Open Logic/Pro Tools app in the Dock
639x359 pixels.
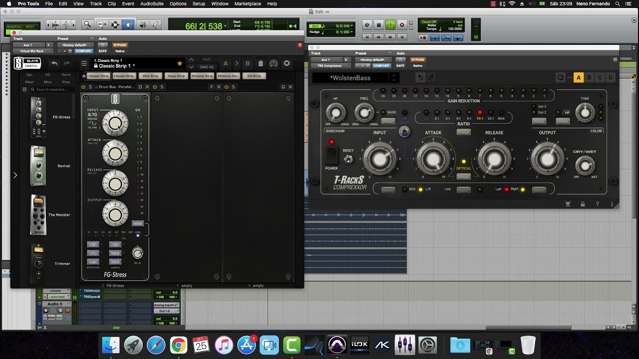coord(337,345)
